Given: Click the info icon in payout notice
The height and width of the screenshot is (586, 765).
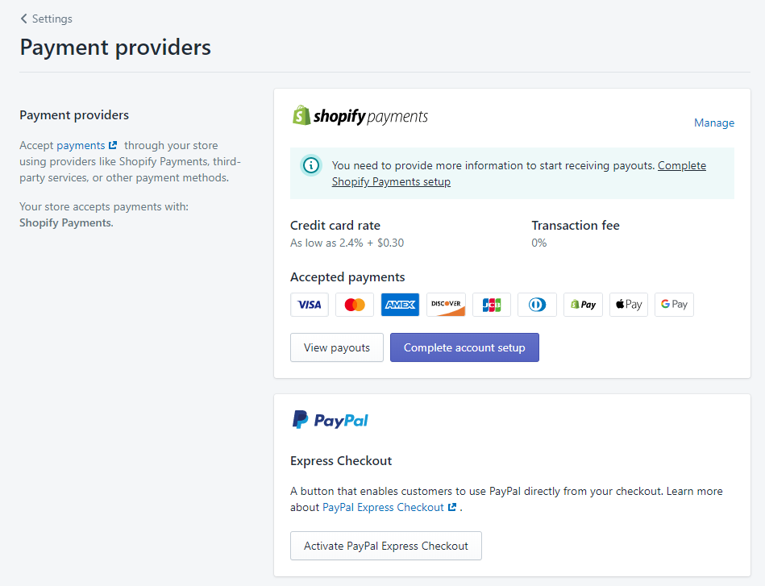Looking at the screenshot, I should tap(311, 165).
